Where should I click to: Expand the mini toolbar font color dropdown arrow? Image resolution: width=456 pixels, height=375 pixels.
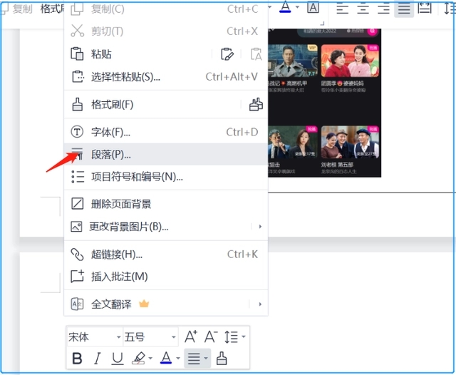178,359
